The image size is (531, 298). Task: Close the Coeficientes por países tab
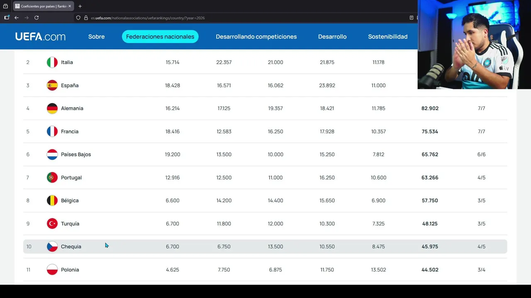click(x=70, y=6)
